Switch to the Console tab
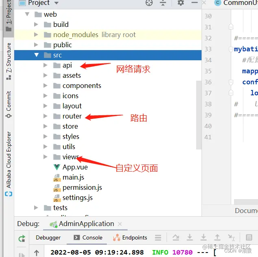This screenshot has width=258, height=257. coord(88,238)
